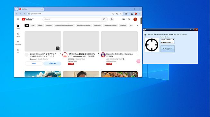The height and width of the screenshot is (117, 210).
Task: Switch to the YouTube browser tab
Action: click(31, 9)
